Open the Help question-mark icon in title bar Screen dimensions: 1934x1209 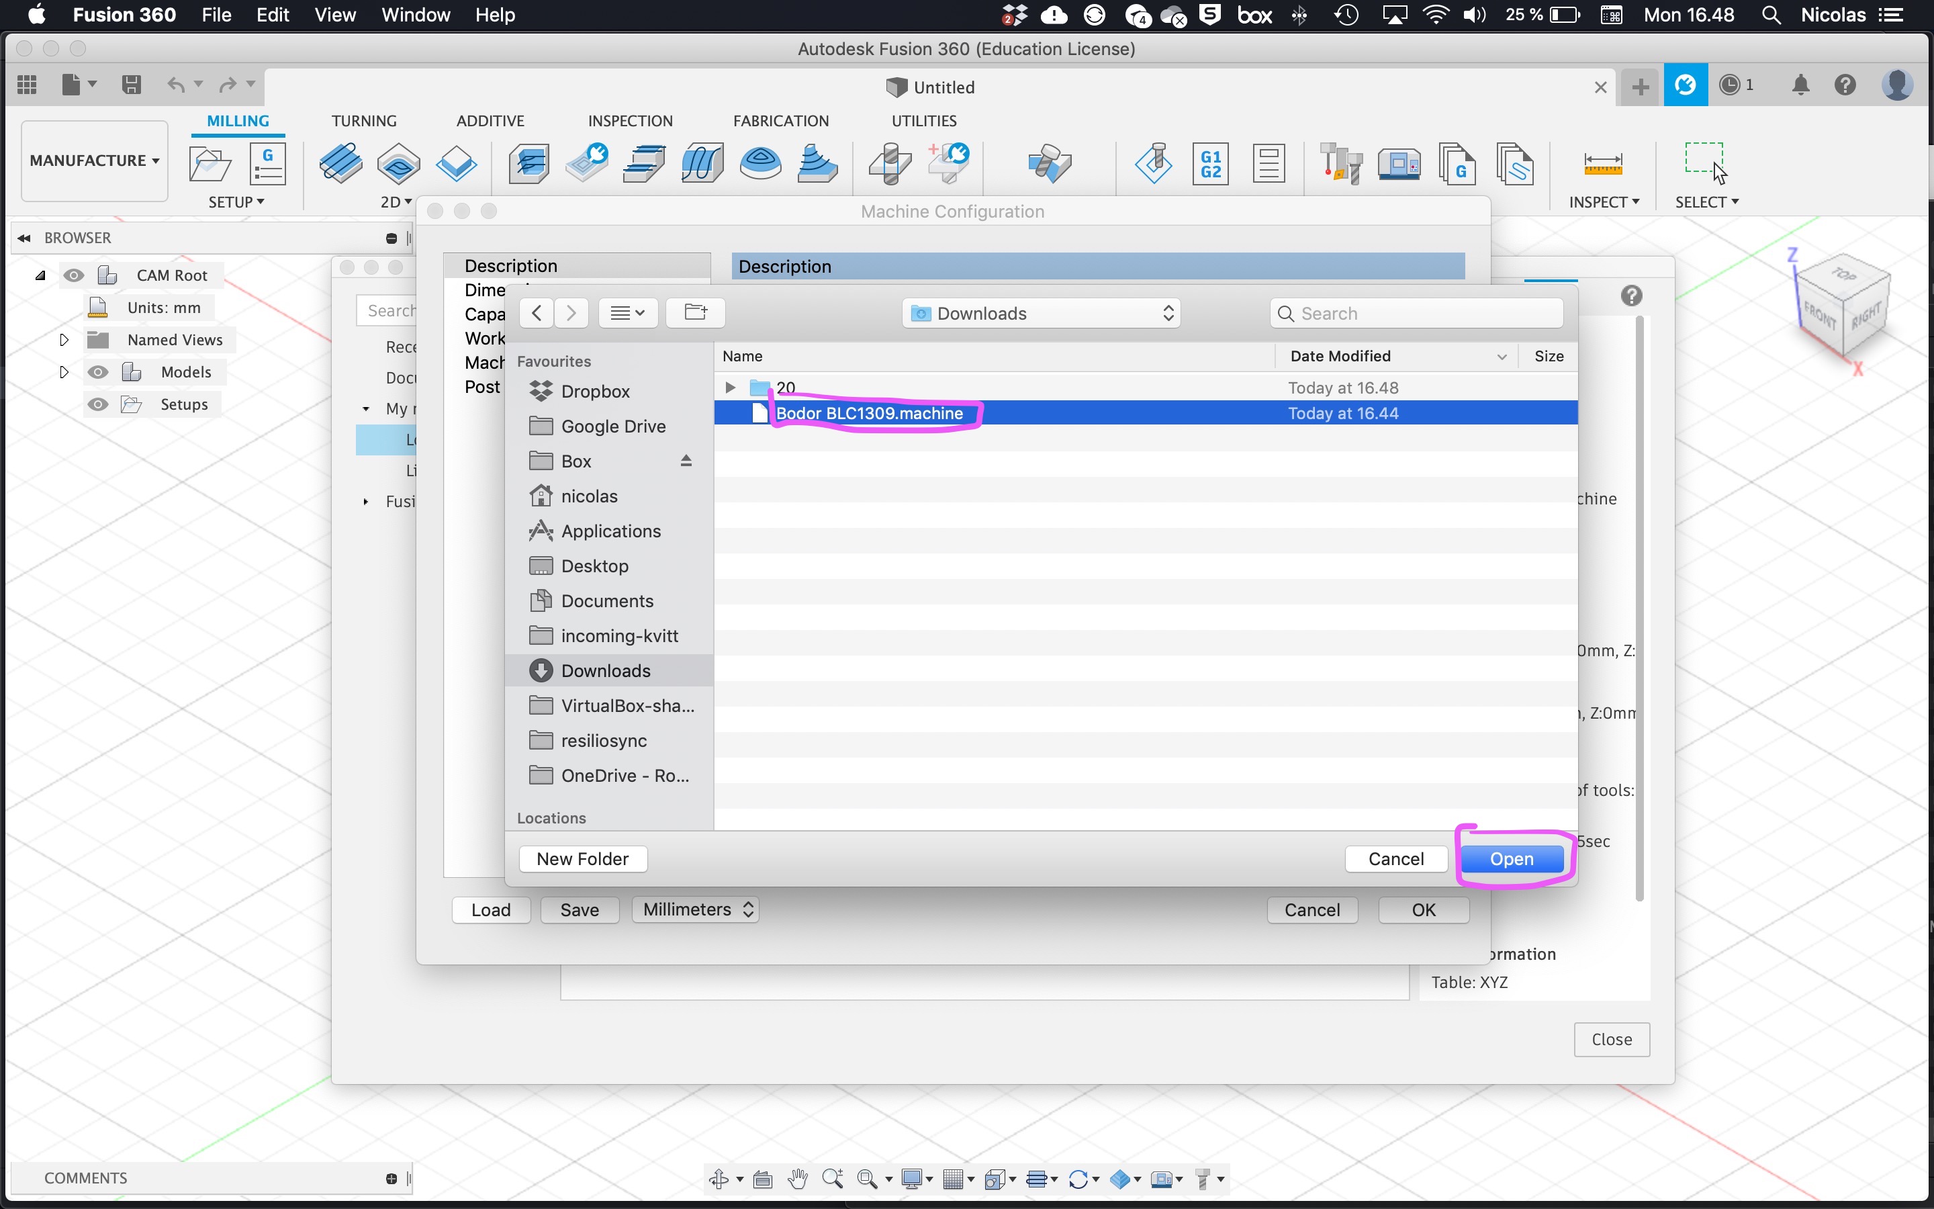point(1845,85)
